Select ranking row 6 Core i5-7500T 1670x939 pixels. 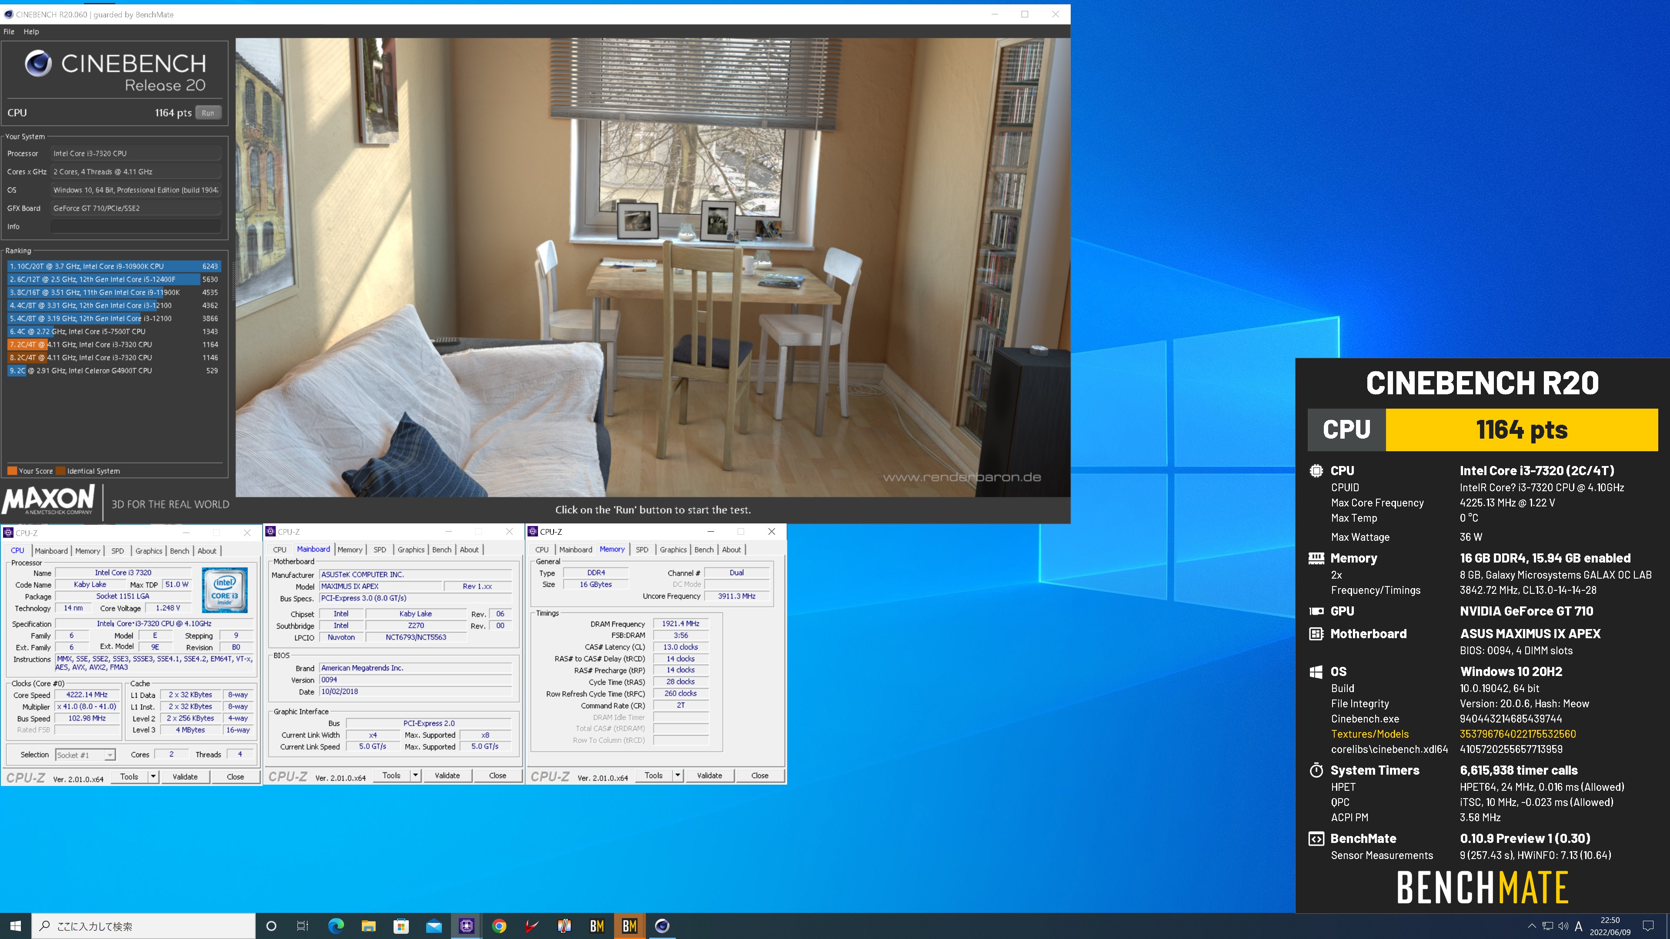coord(114,331)
